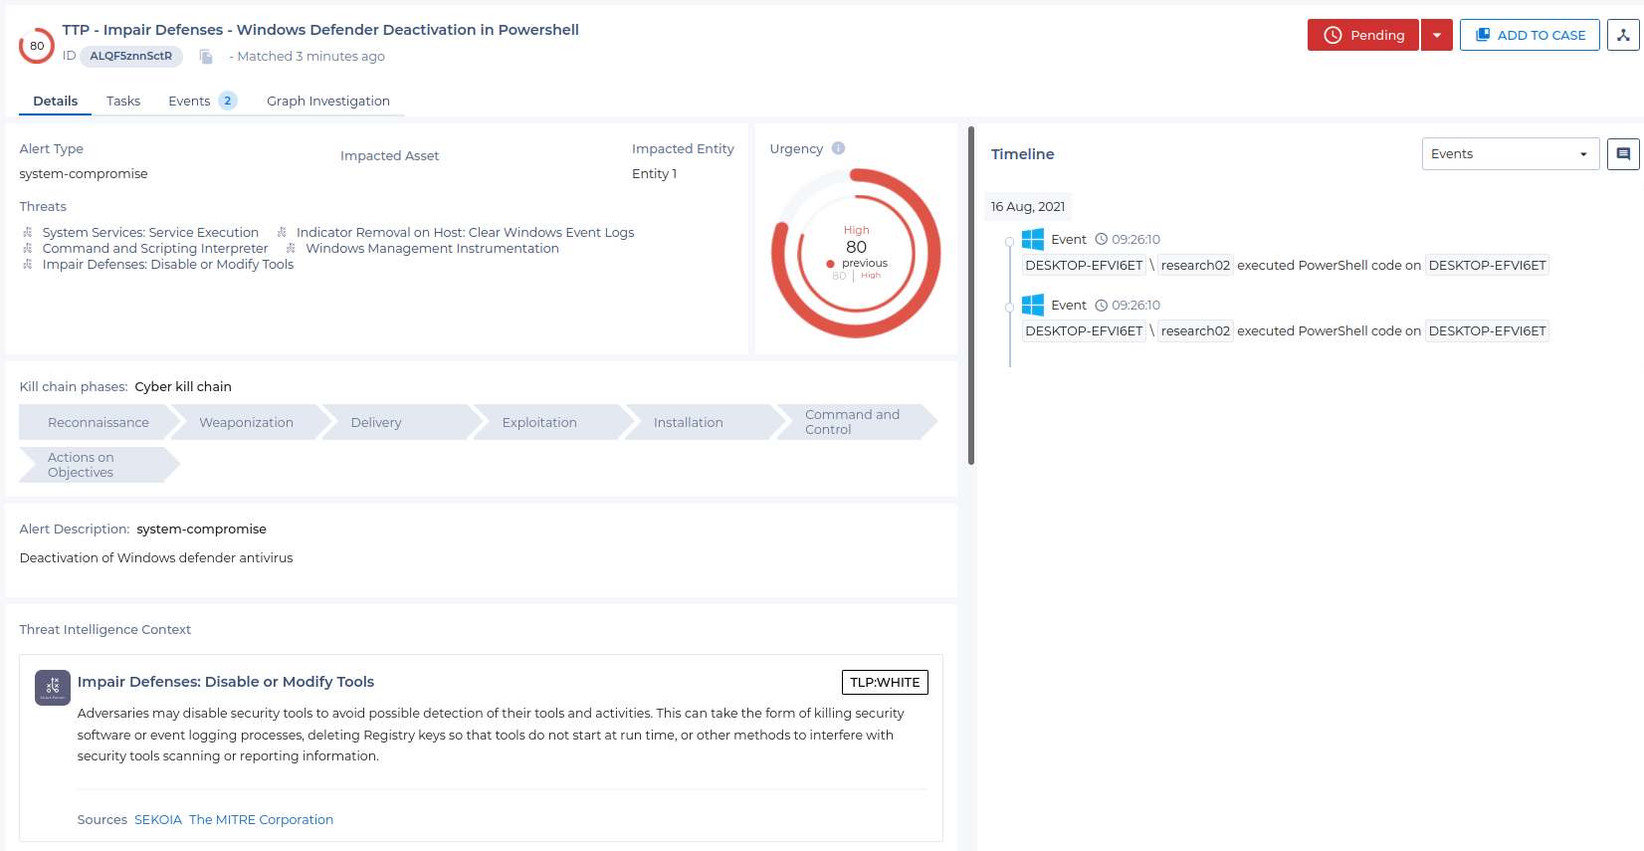Viewport: 1644px width, 851px height.
Task: Open the timeline Events filter dropdown
Action: point(1511,154)
